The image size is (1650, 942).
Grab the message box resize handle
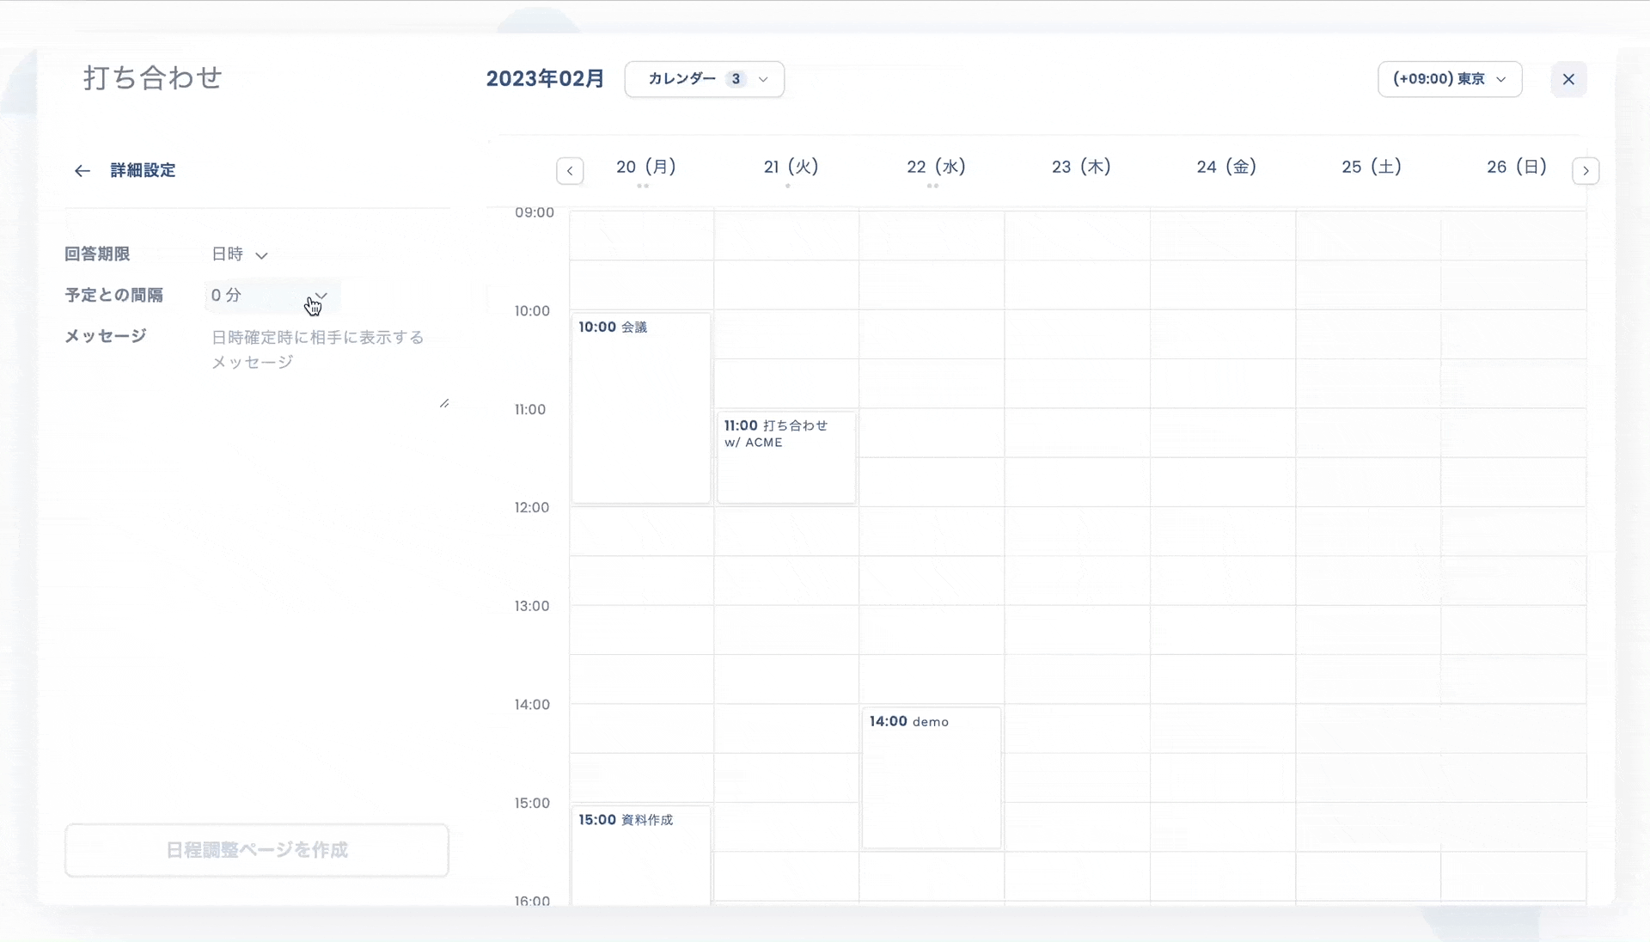444,403
